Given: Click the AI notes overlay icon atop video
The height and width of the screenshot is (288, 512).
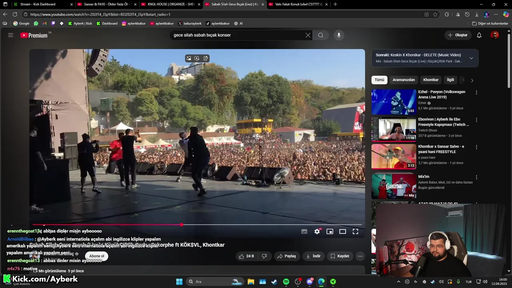Looking at the screenshot, I should 206,58.
